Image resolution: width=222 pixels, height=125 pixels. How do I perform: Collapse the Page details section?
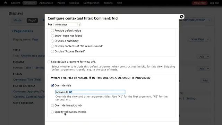tap(22, 31)
